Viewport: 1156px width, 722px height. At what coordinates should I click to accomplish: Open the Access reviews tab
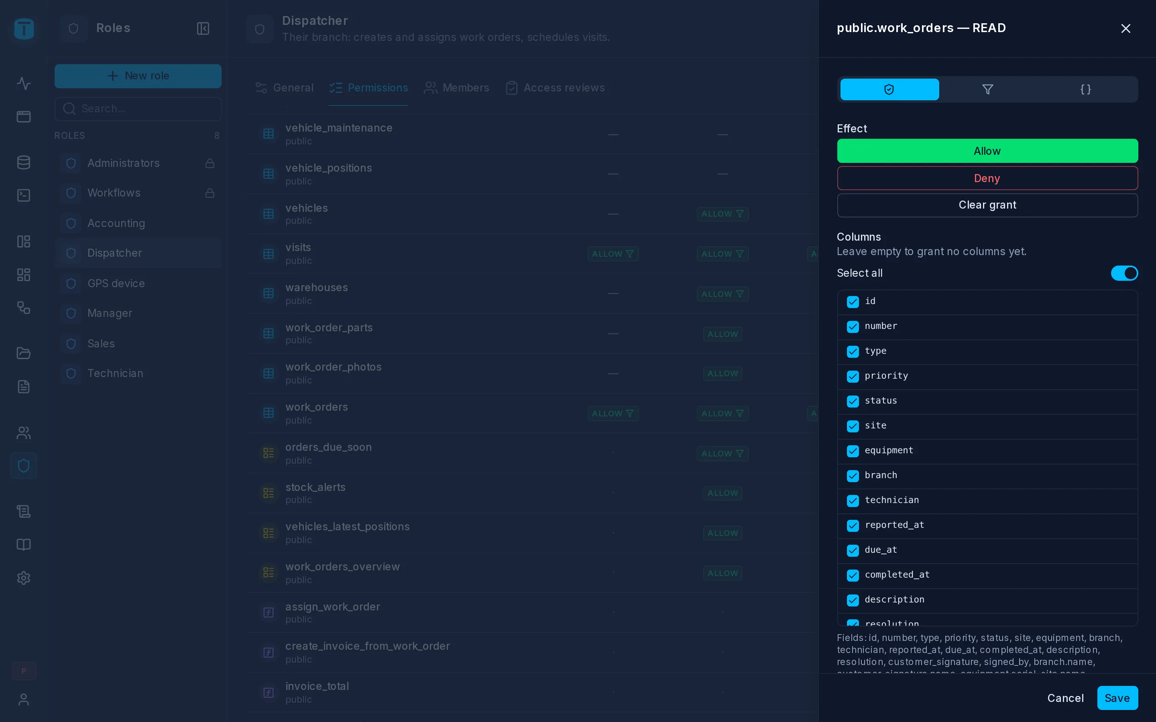[x=555, y=88]
